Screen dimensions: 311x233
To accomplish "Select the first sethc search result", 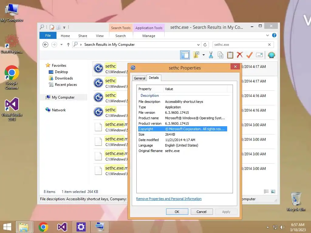I will 110,69.
